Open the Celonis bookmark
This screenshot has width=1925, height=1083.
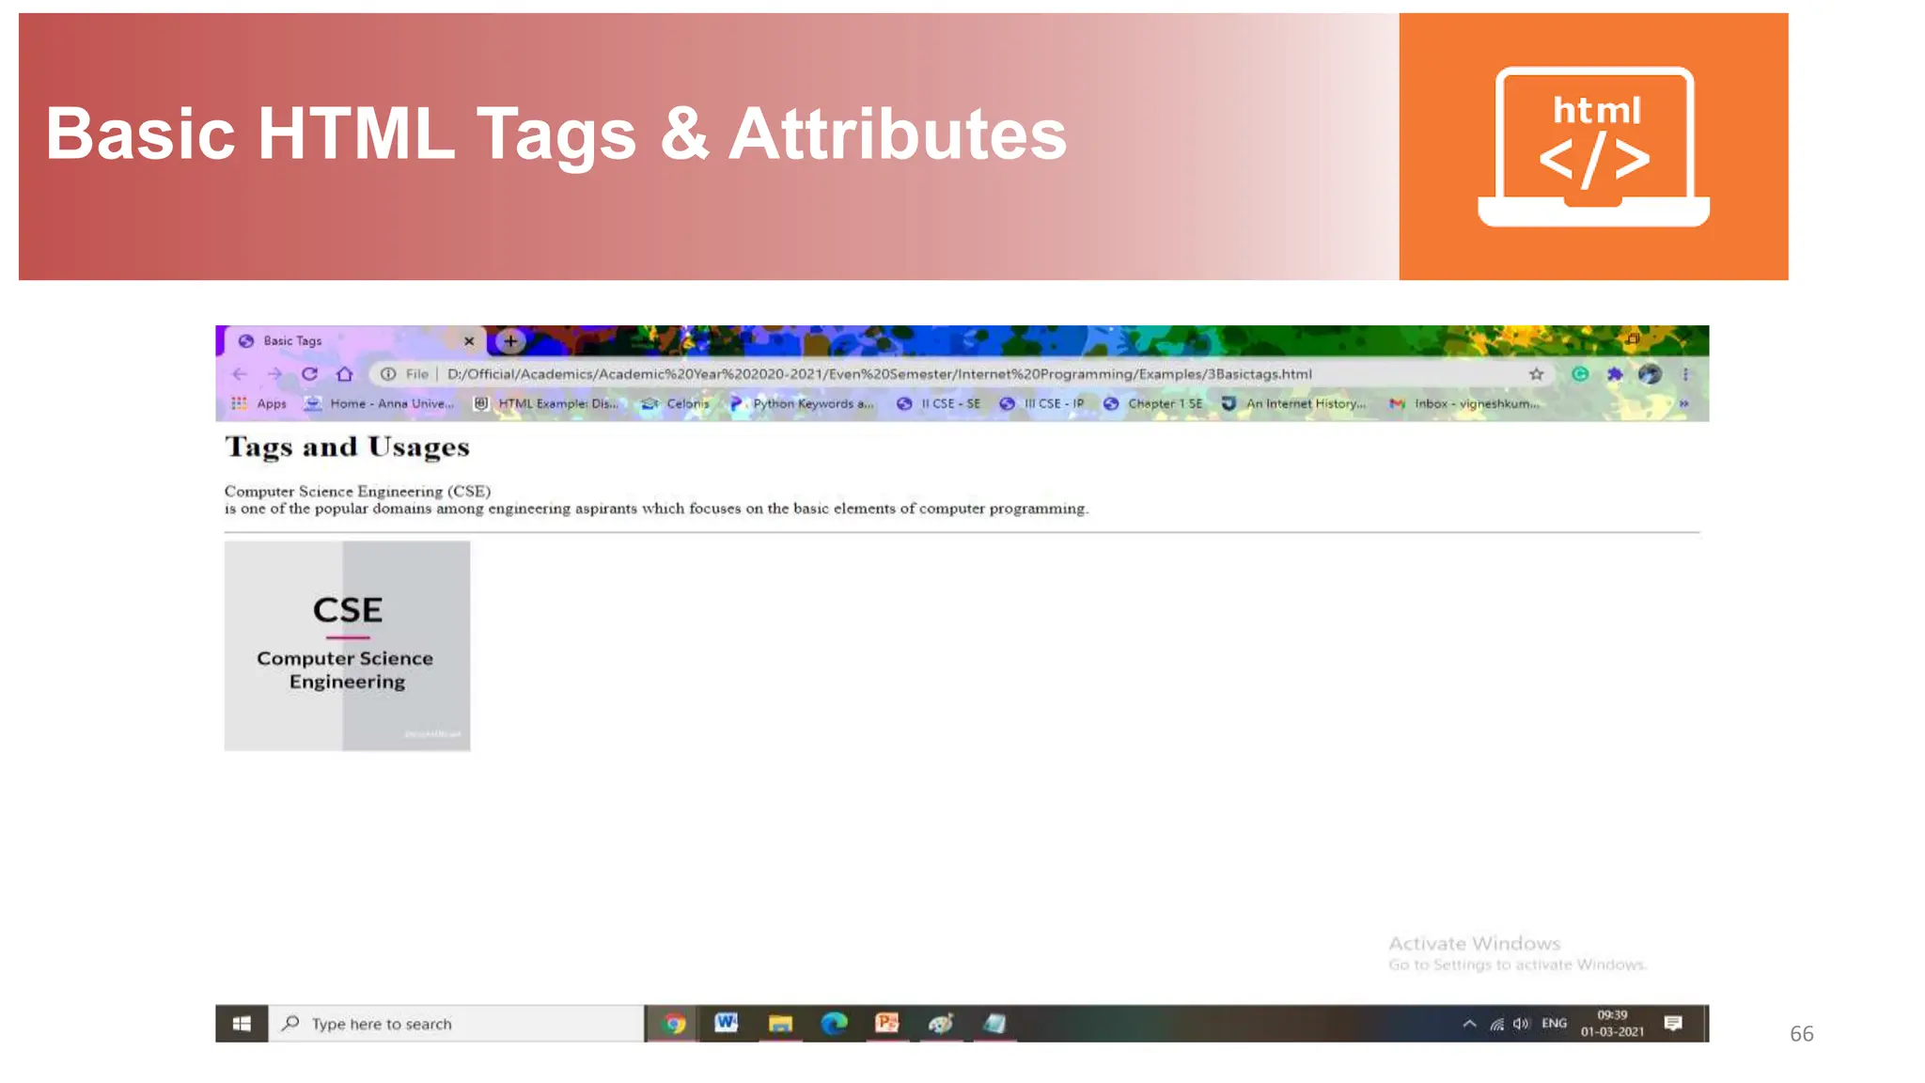pyautogui.click(x=675, y=404)
